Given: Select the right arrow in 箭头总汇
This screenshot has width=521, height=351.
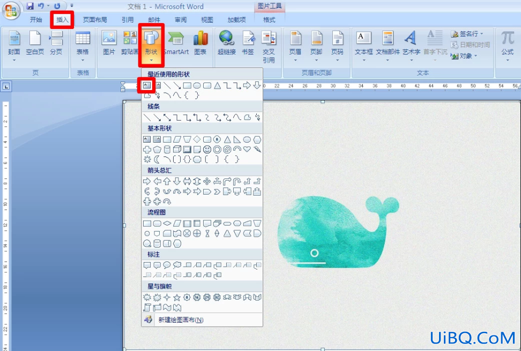Looking at the screenshot, I should (x=147, y=181).
